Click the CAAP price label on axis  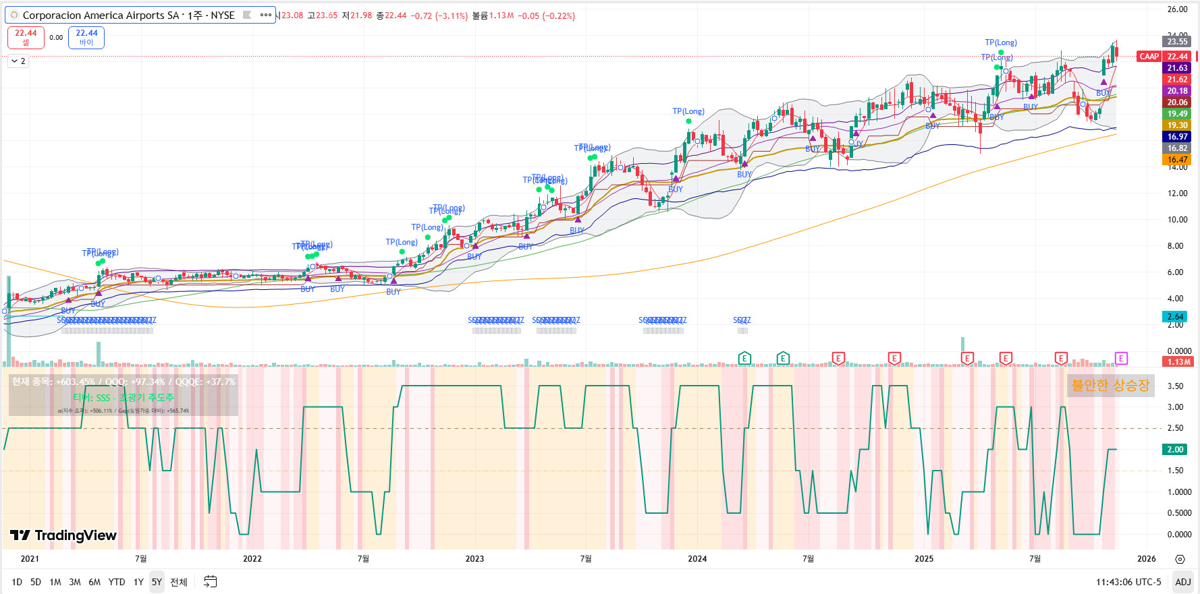pos(1149,57)
